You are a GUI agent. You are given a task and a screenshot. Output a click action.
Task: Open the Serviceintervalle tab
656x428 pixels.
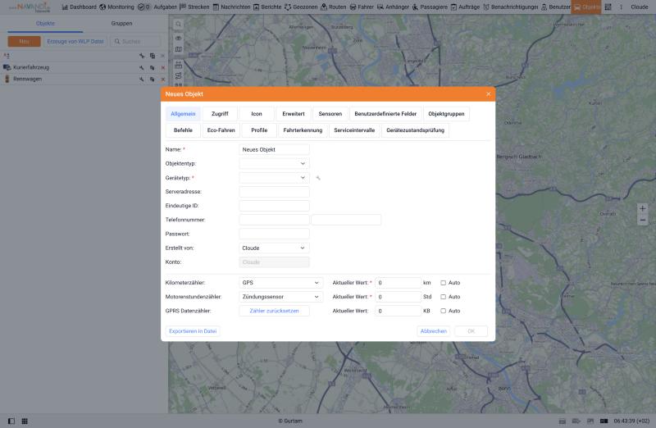354,130
